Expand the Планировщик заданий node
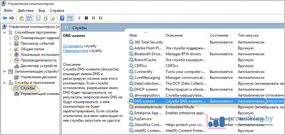285x135 pixels. pyautogui.click(x=10, y=38)
